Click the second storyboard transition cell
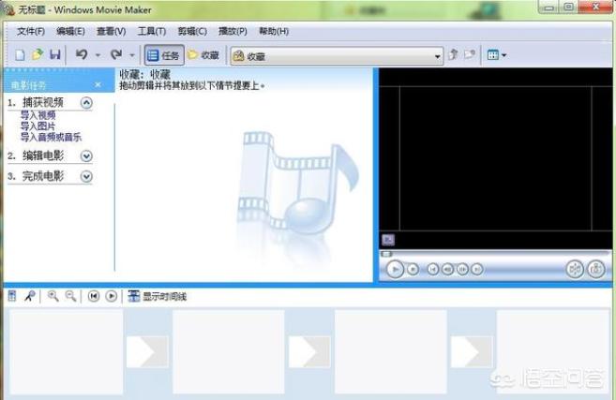This screenshot has height=400, width=616. 309,351
